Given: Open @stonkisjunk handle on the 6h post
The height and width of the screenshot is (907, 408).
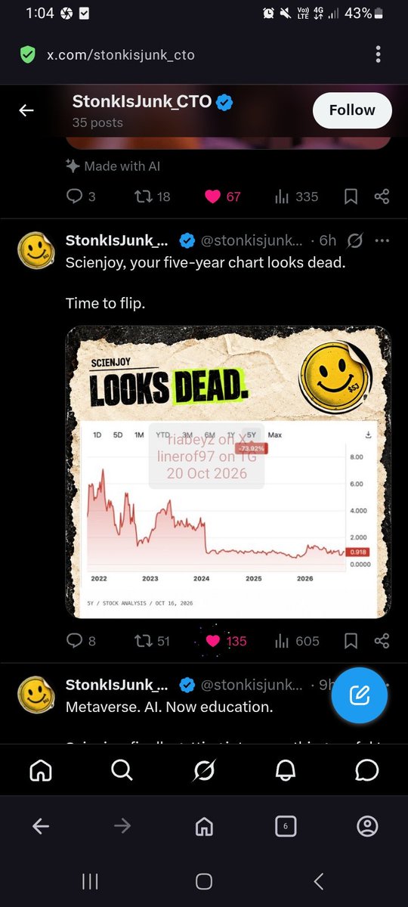Looking at the screenshot, I should tap(254, 241).
